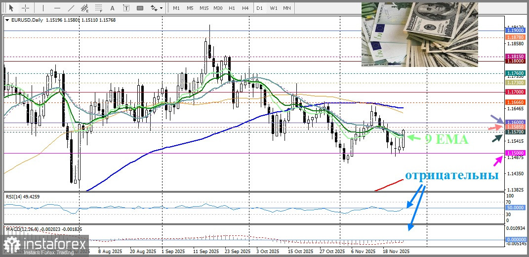Pick the Fibonacci retracement tool

click(x=99, y=8)
